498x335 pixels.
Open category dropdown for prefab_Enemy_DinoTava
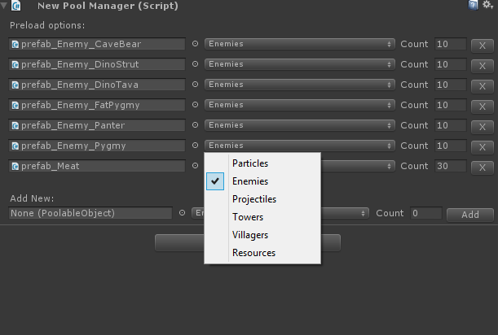point(299,85)
